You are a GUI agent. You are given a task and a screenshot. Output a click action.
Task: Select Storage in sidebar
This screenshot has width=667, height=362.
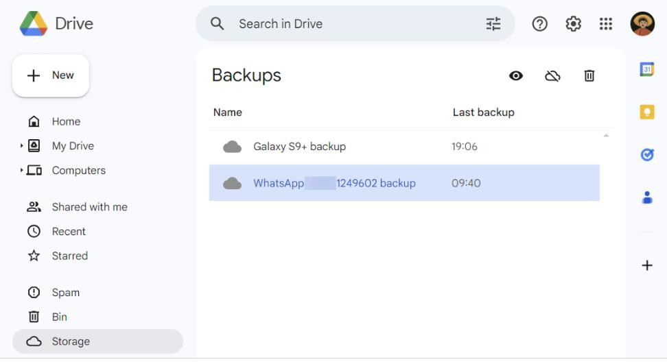click(98, 341)
